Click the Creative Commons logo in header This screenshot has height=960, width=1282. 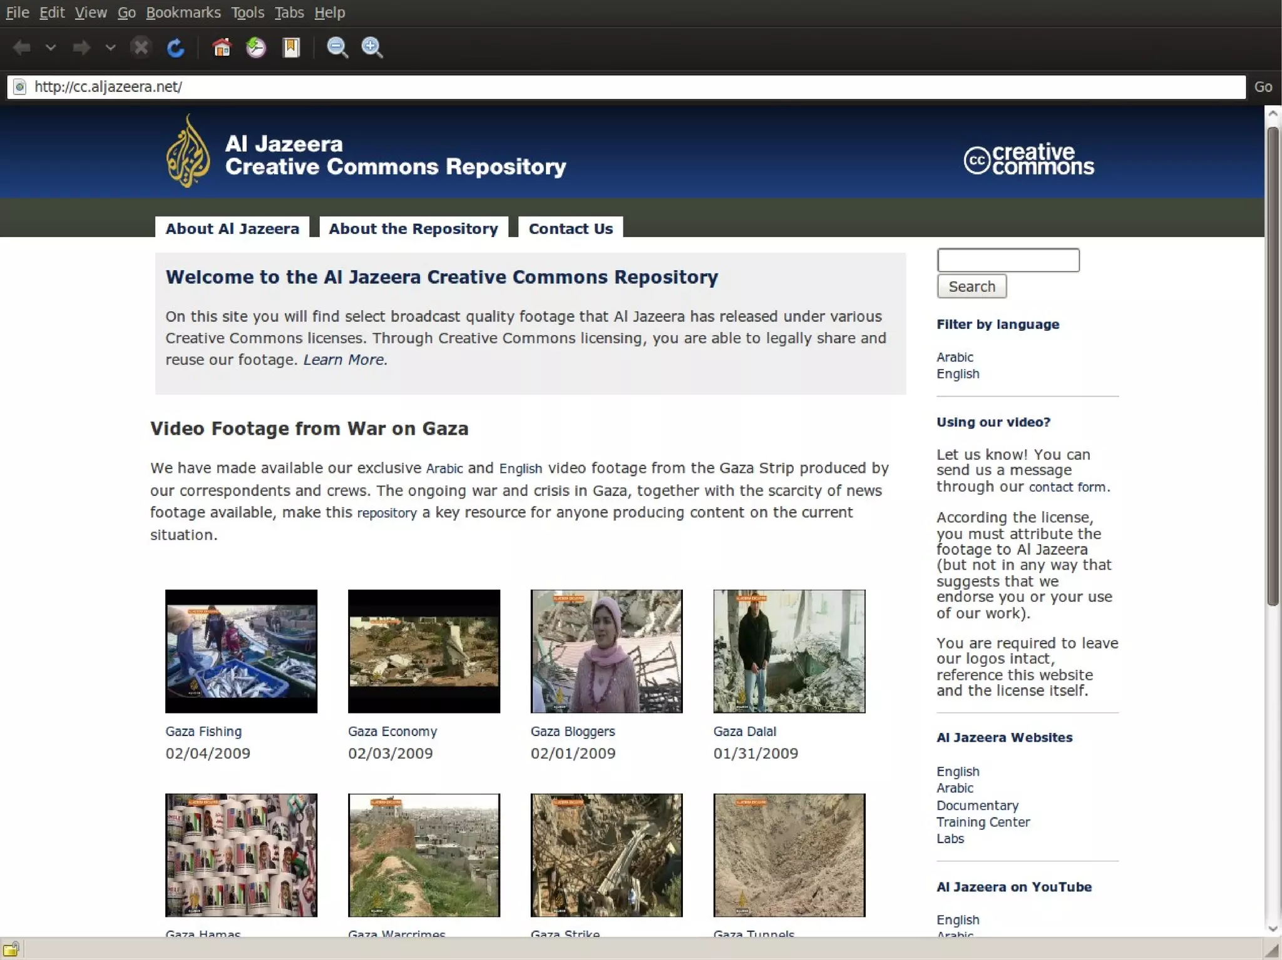click(1028, 160)
